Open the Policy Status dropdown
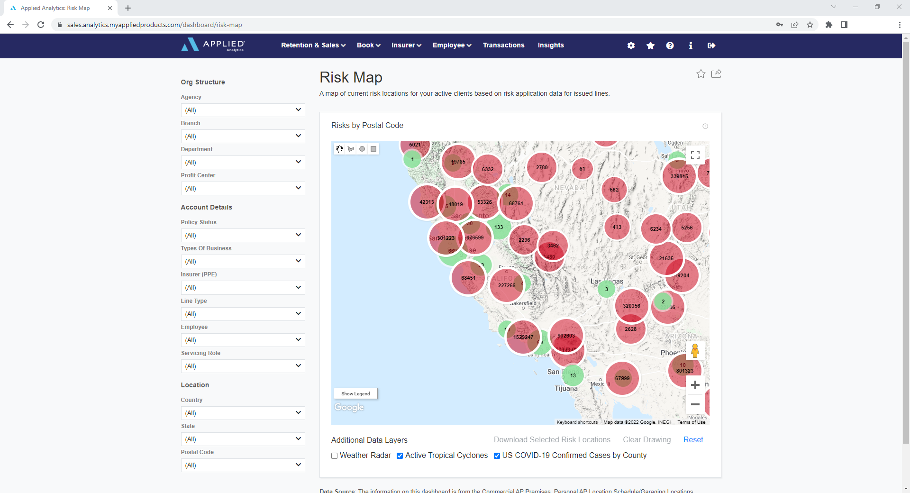910x493 pixels. (243, 235)
